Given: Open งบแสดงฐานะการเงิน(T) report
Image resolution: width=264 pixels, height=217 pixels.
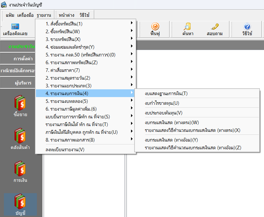Looking at the screenshot, I should tap(197, 93).
